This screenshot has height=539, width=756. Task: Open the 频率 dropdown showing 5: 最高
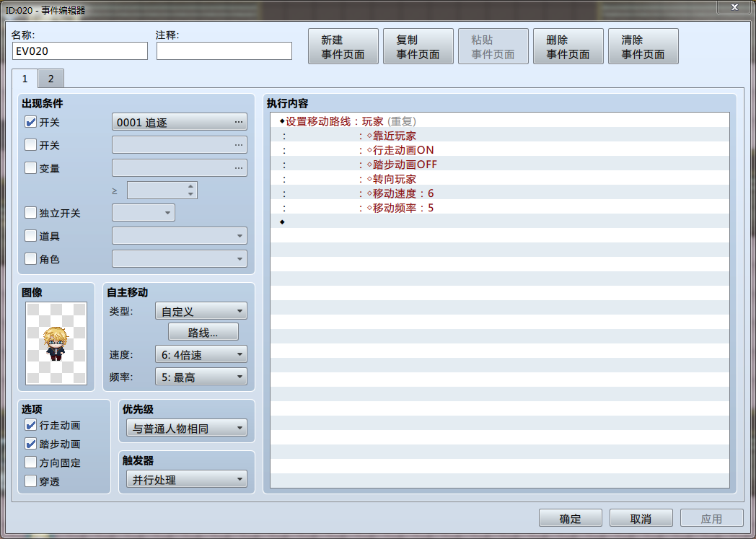(201, 377)
